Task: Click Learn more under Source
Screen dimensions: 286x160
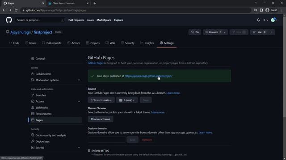Action: point(173,93)
